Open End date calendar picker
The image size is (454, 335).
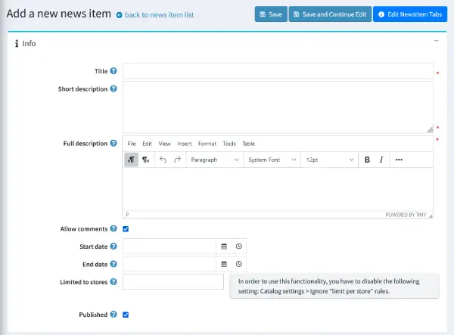click(x=224, y=264)
